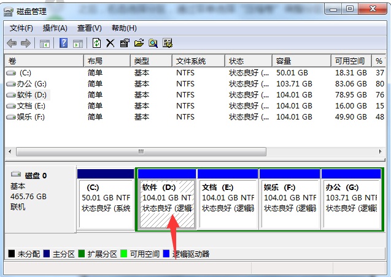Select the (C:) volume drive icon
391x277 pixels.
click(11, 73)
